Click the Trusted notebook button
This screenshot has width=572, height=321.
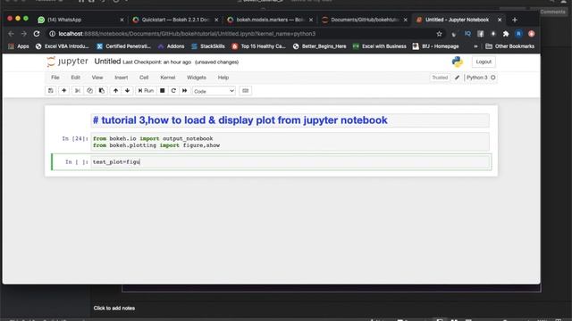pos(440,78)
